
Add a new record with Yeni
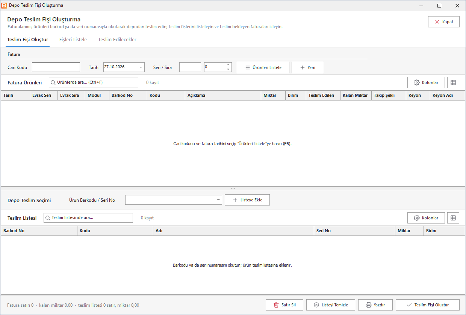(307, 67)
